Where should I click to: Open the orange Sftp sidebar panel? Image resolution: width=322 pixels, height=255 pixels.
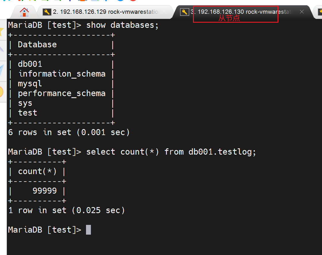click(2, 92)
